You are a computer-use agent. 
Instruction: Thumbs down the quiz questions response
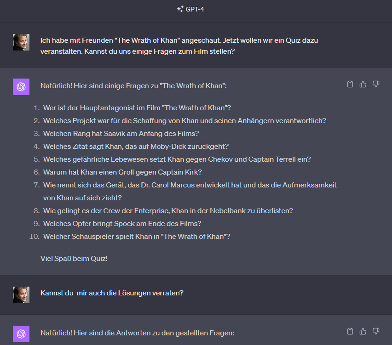pos(376,84)
